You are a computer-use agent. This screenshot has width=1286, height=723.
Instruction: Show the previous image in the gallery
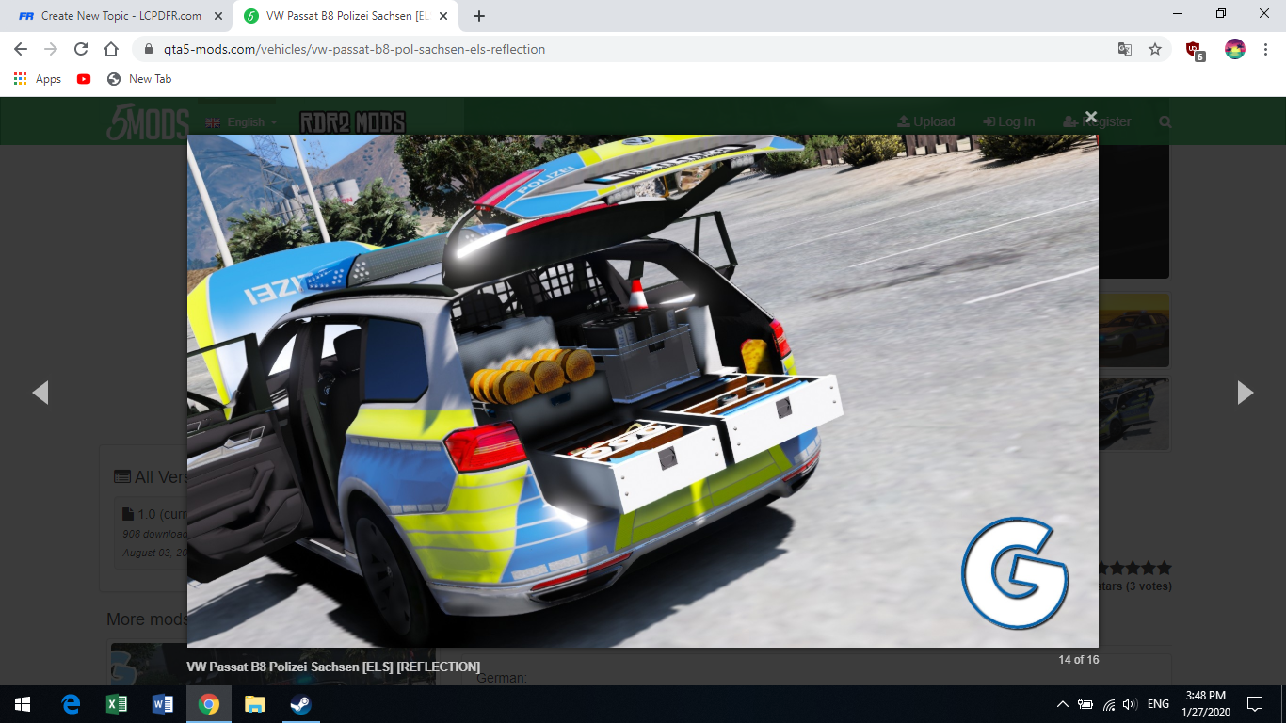[40, 393]
